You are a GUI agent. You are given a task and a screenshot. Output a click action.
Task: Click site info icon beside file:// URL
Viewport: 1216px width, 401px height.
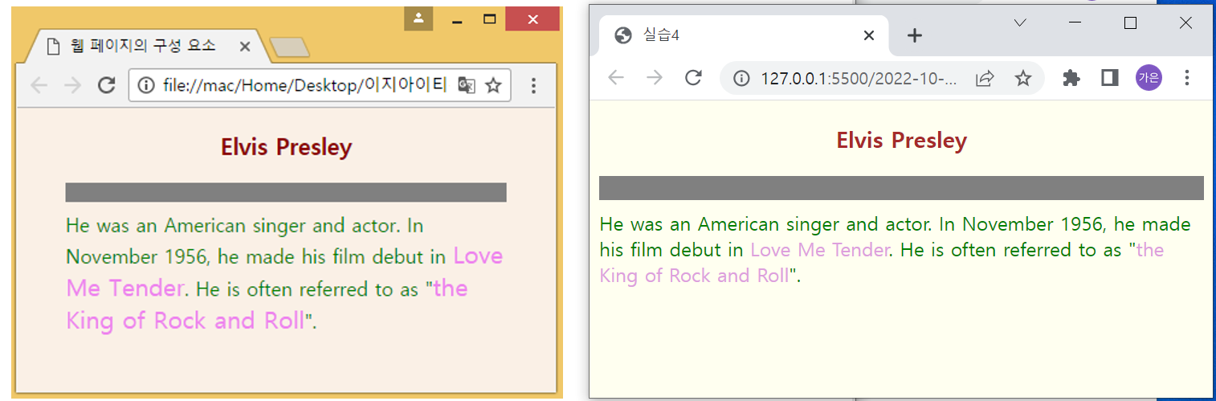(x=146, y=85)
